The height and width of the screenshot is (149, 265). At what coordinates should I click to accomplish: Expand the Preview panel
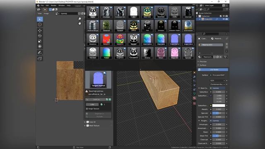[x=203, y=62]
